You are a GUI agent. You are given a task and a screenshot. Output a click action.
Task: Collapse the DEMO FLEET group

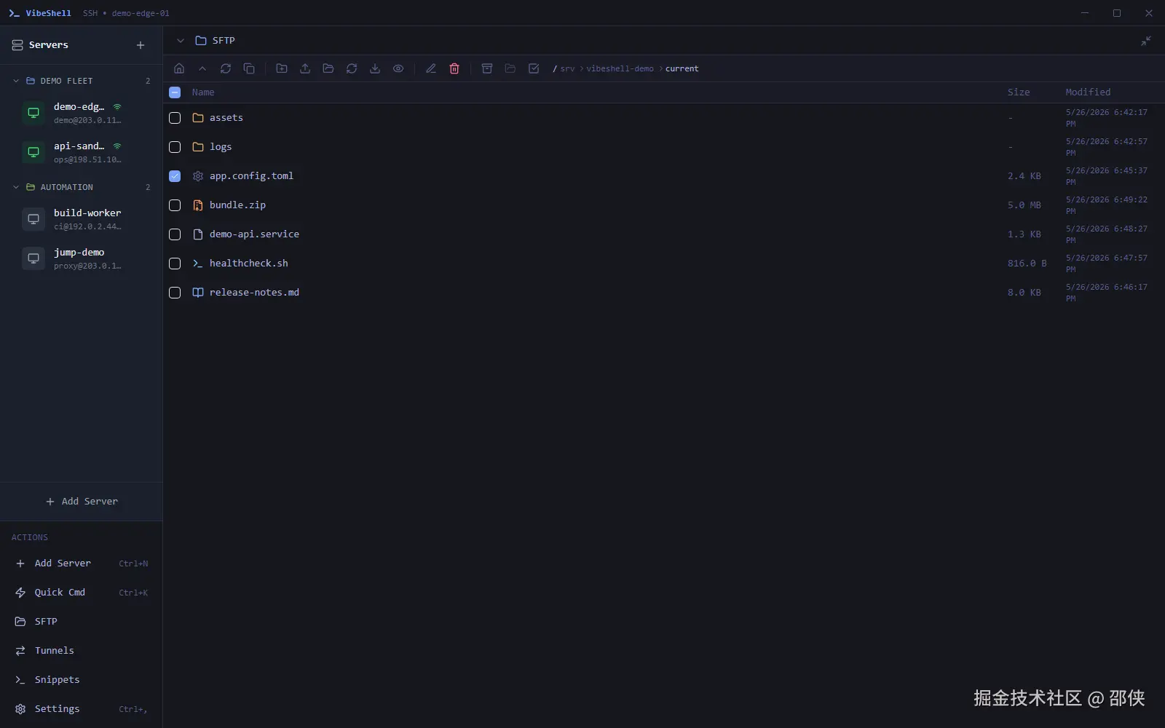[16, 81]
